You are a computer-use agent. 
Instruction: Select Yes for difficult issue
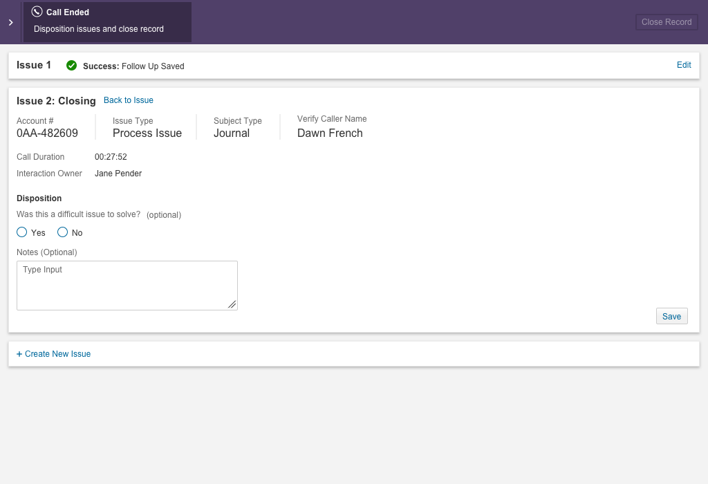(x=21, y=232)
